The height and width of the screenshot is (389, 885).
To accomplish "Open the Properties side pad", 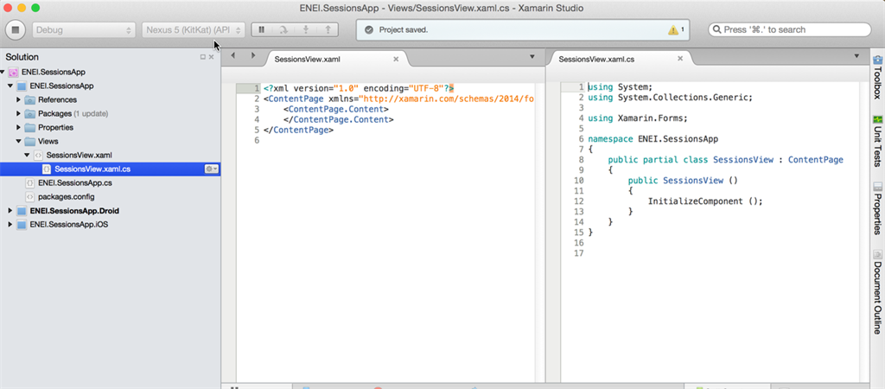I will coord(878,208).
